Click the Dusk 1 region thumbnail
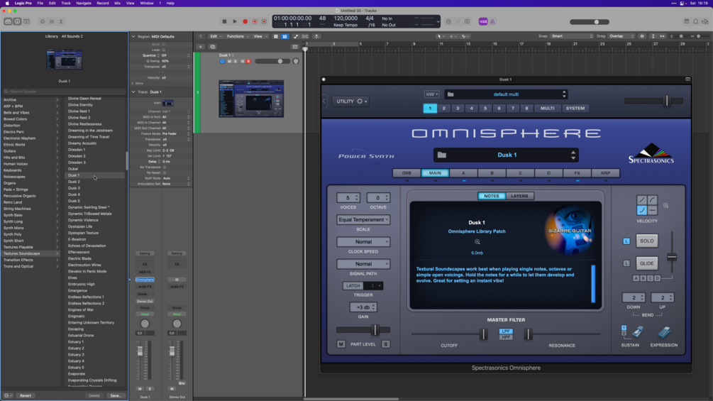Viewport: 713px width, 401px height. pos(251,99)
